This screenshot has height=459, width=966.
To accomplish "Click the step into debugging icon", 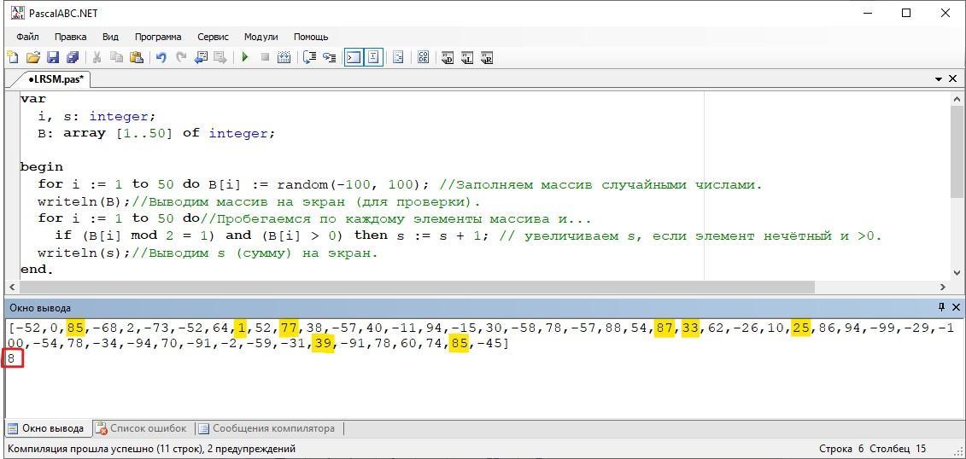I will click(x=330, y=57).
